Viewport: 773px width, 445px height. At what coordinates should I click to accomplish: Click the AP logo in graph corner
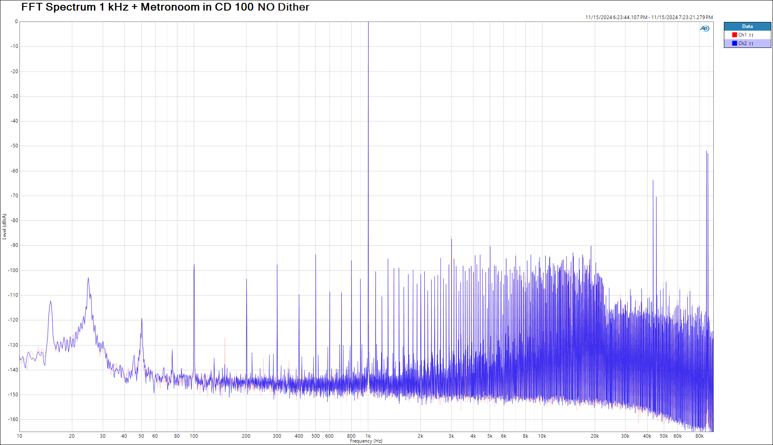click(704, 28)
